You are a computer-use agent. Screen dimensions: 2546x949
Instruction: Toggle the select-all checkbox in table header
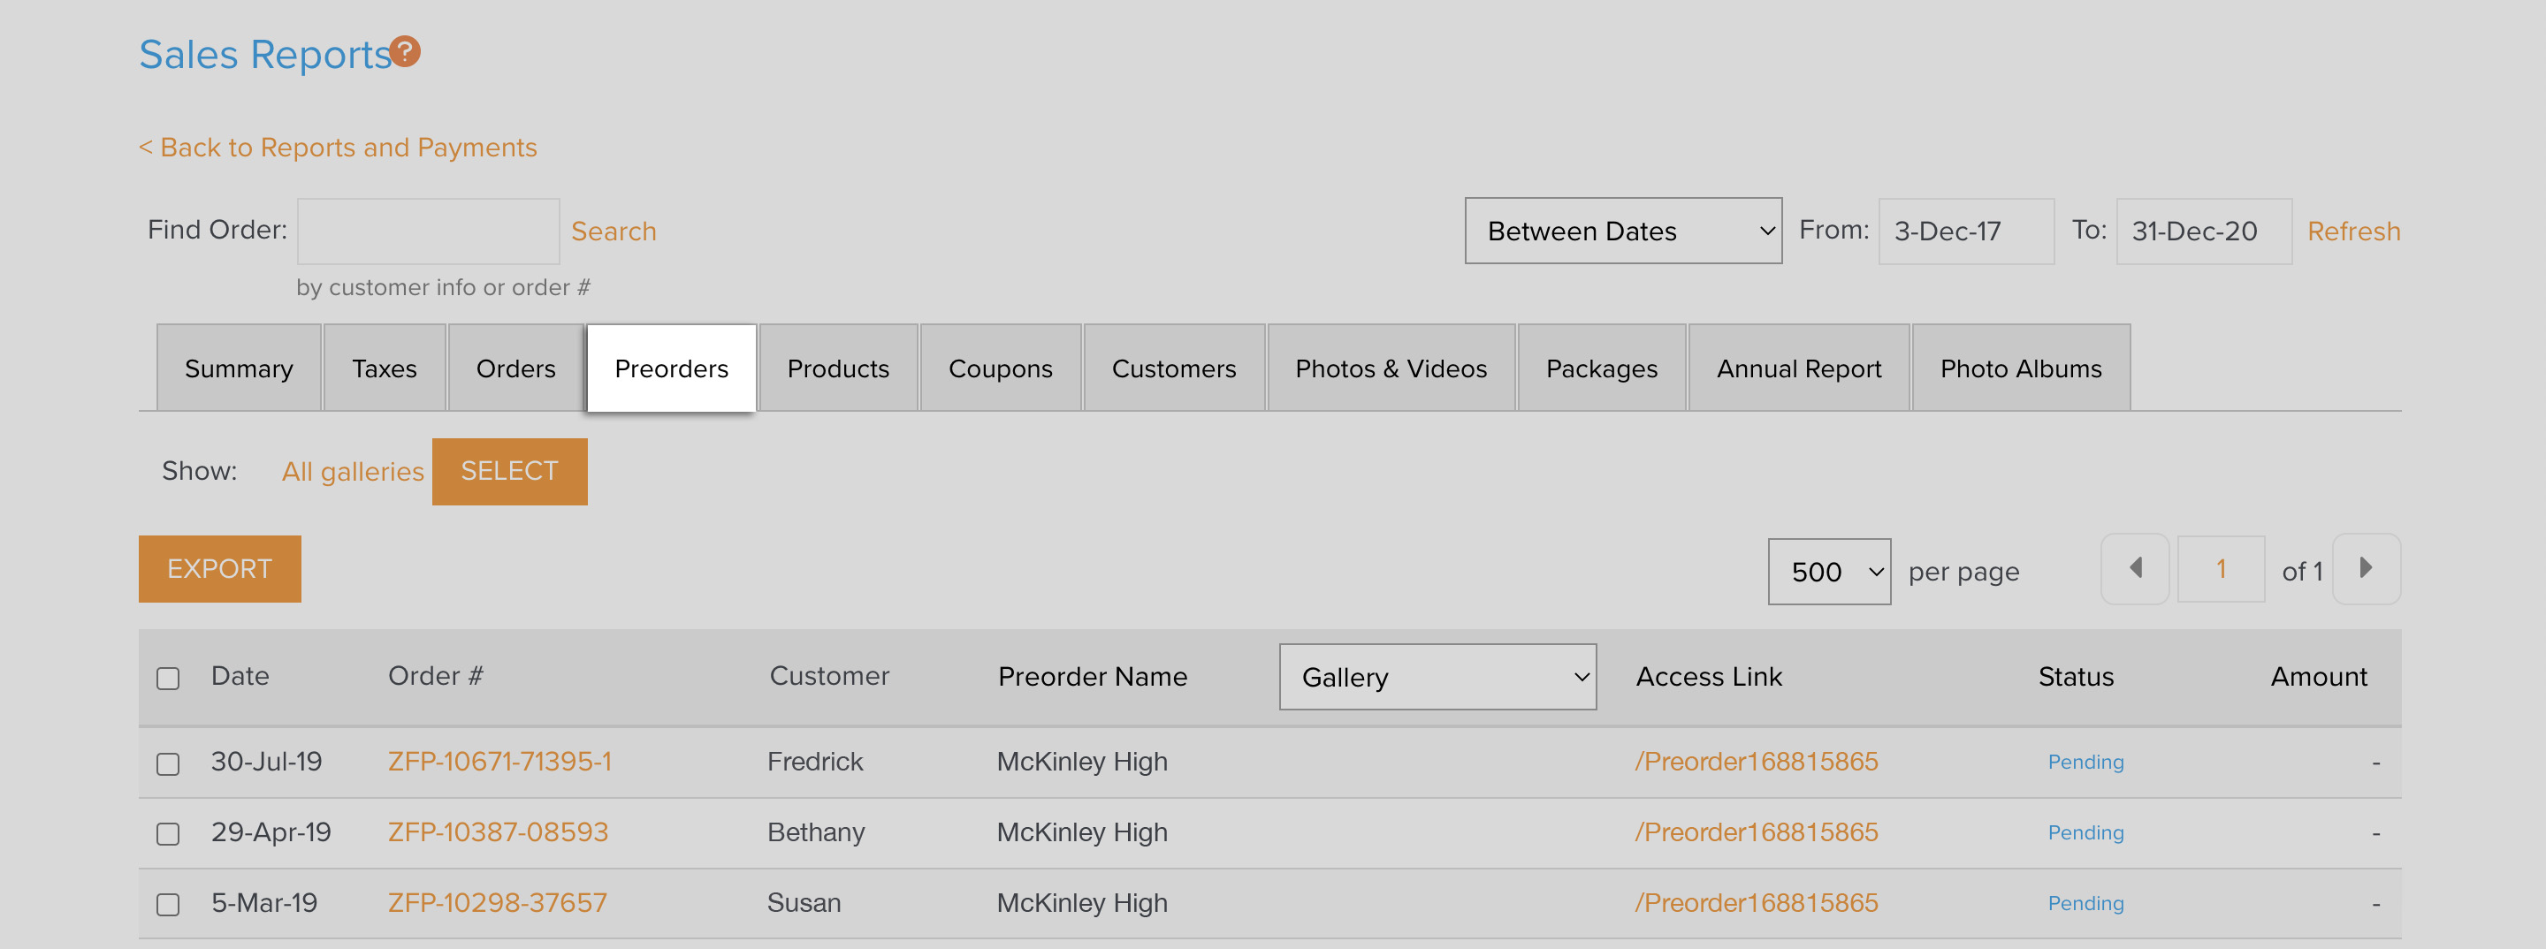tap(168, 679)
